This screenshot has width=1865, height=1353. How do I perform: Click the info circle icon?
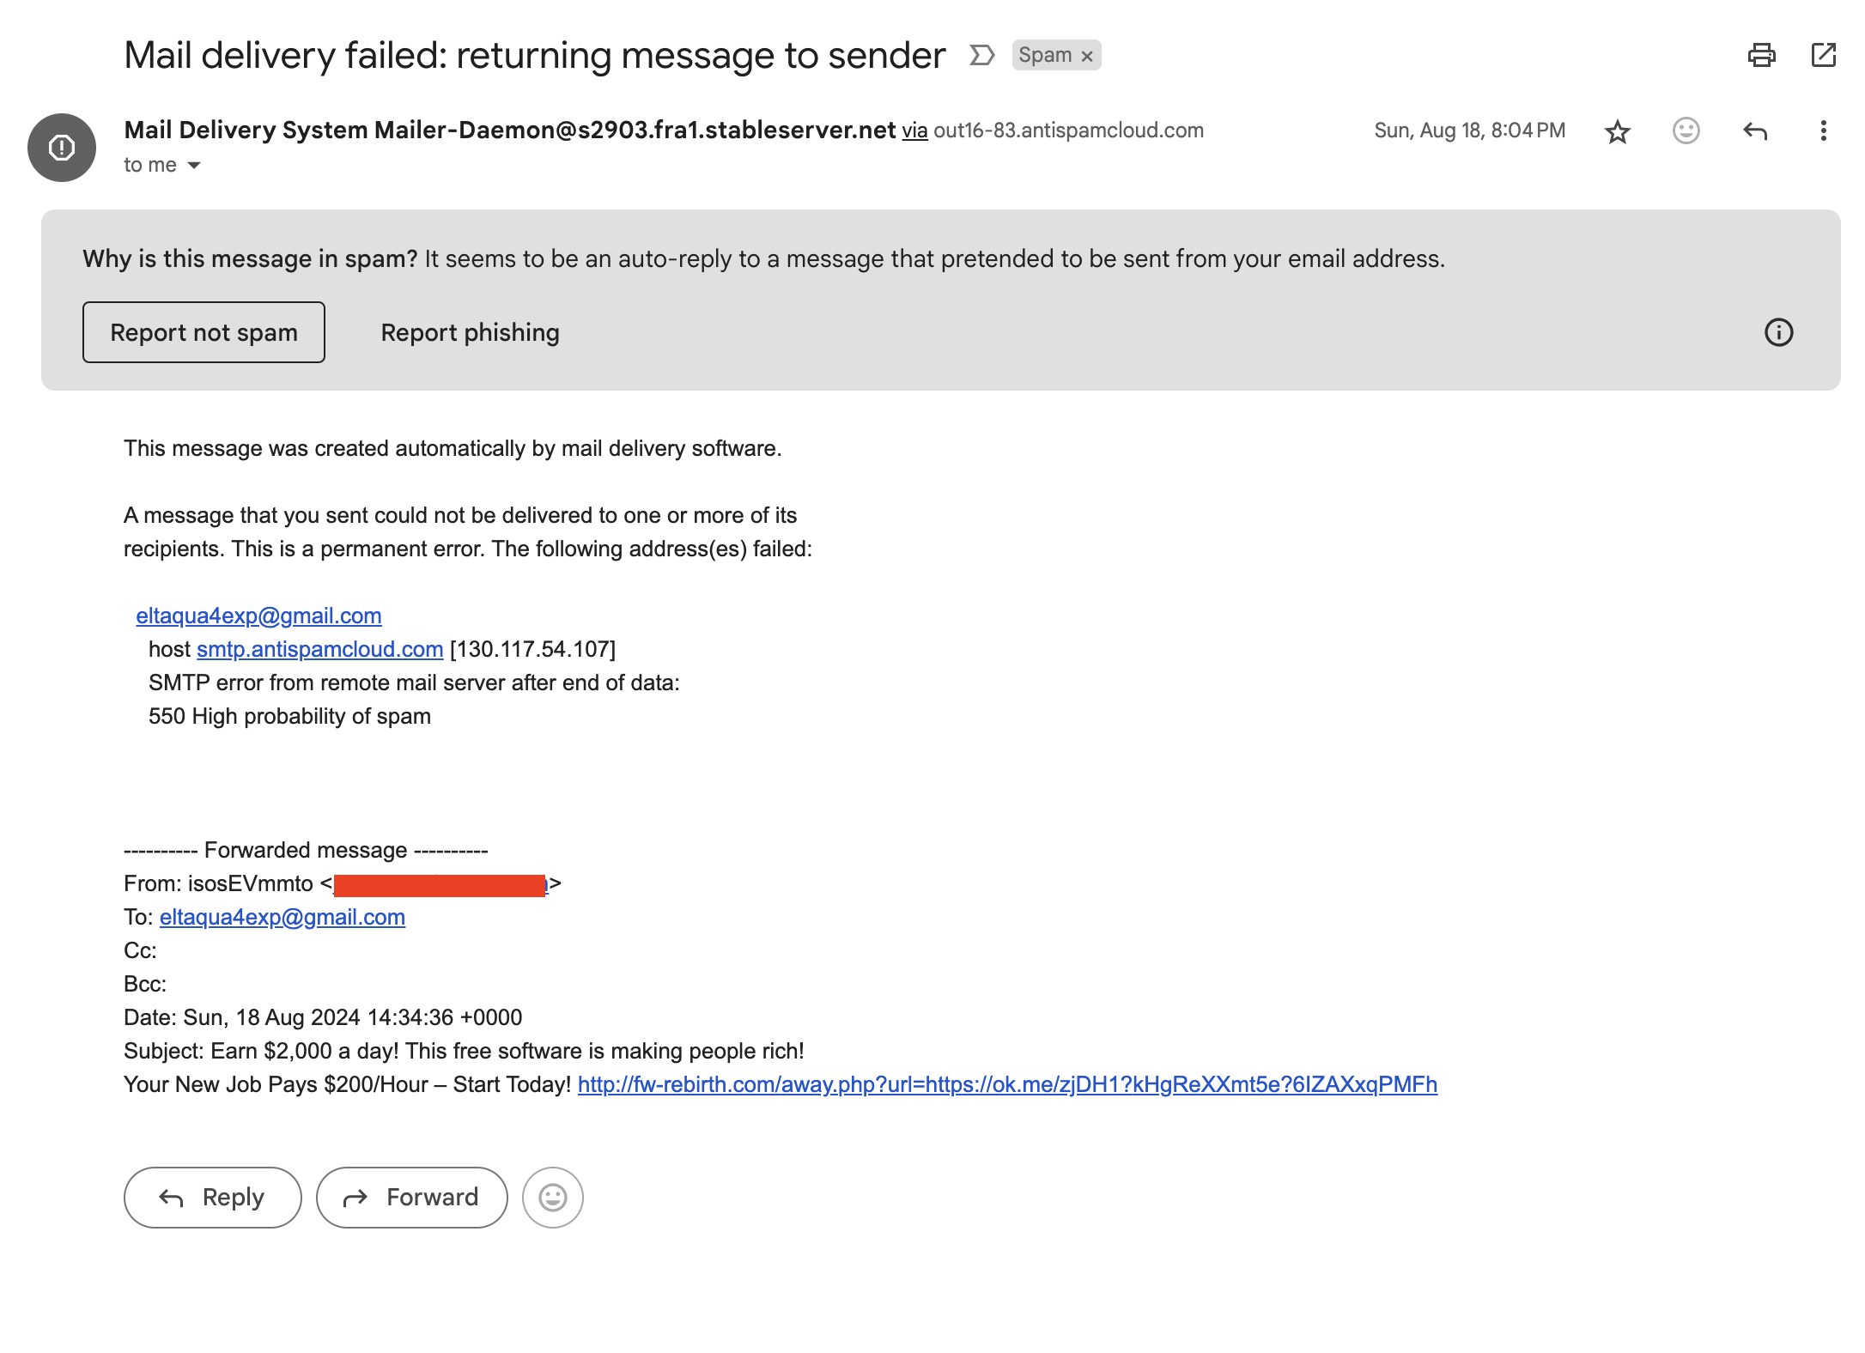click(x=1777, y=331)
